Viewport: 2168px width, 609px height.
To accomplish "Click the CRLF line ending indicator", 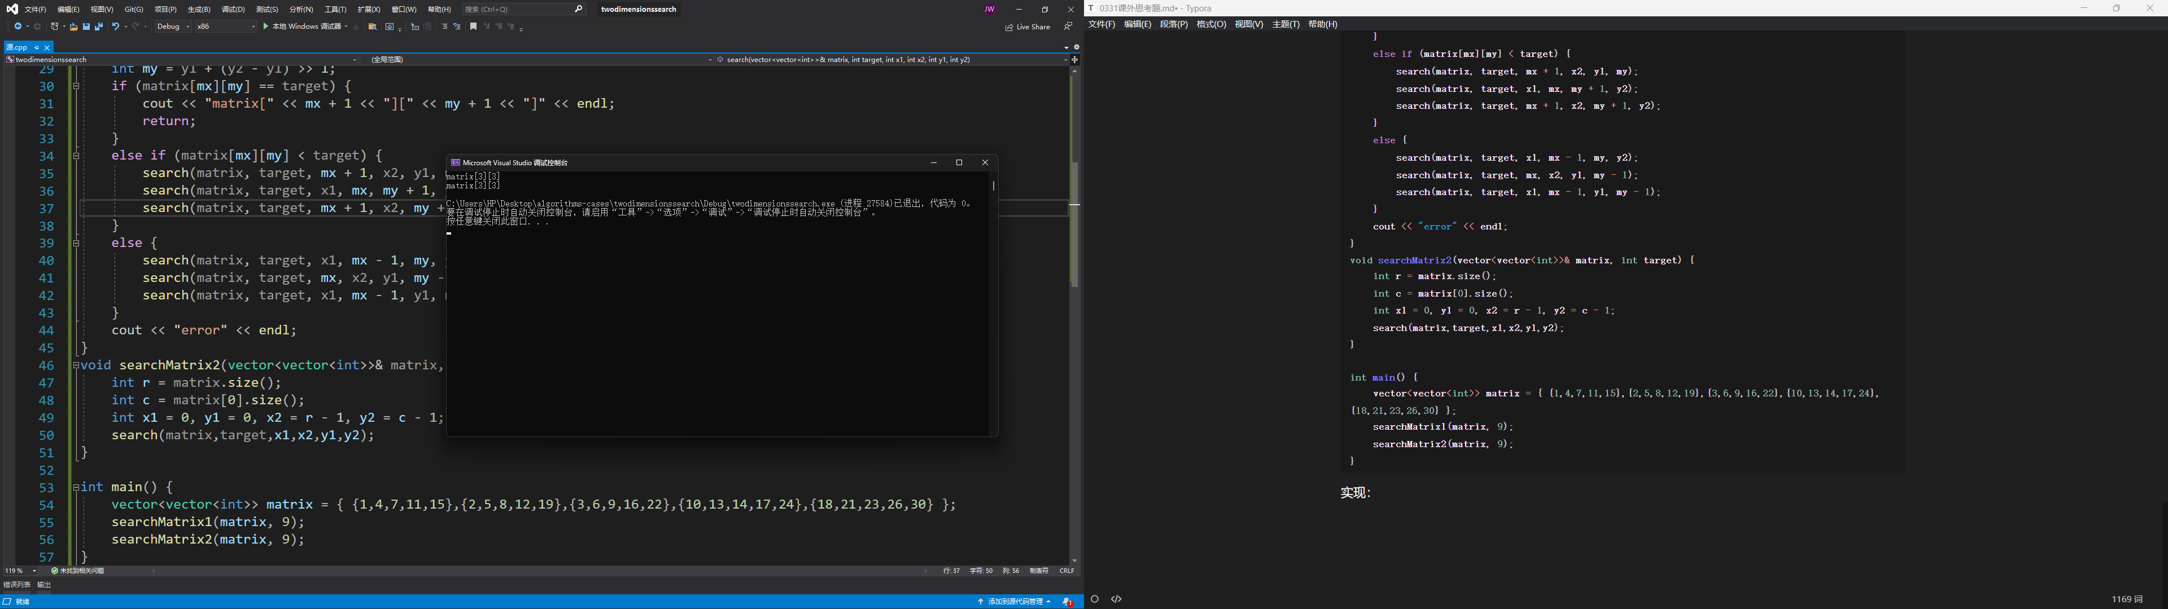I will [x=1066, y=570].
